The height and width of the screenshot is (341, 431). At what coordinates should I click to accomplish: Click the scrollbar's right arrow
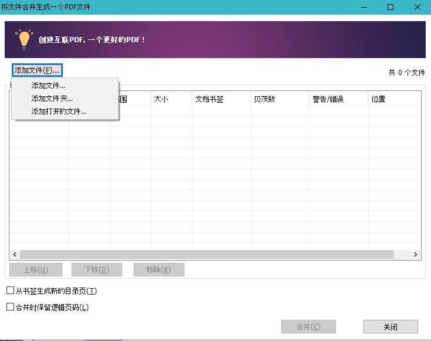coord(416,255)
